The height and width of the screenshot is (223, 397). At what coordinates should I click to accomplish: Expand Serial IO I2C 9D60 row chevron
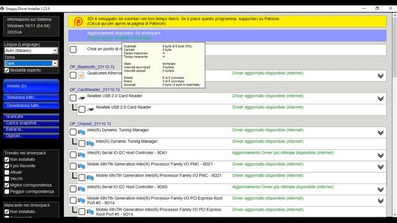[x=380, y=190]
